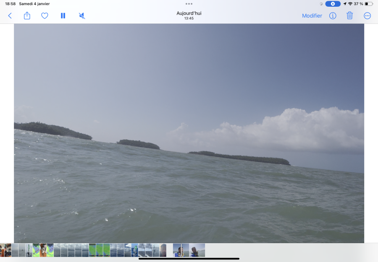
Task: Pause the playing video
Action: pyautogui.click(x=63, y=16)
